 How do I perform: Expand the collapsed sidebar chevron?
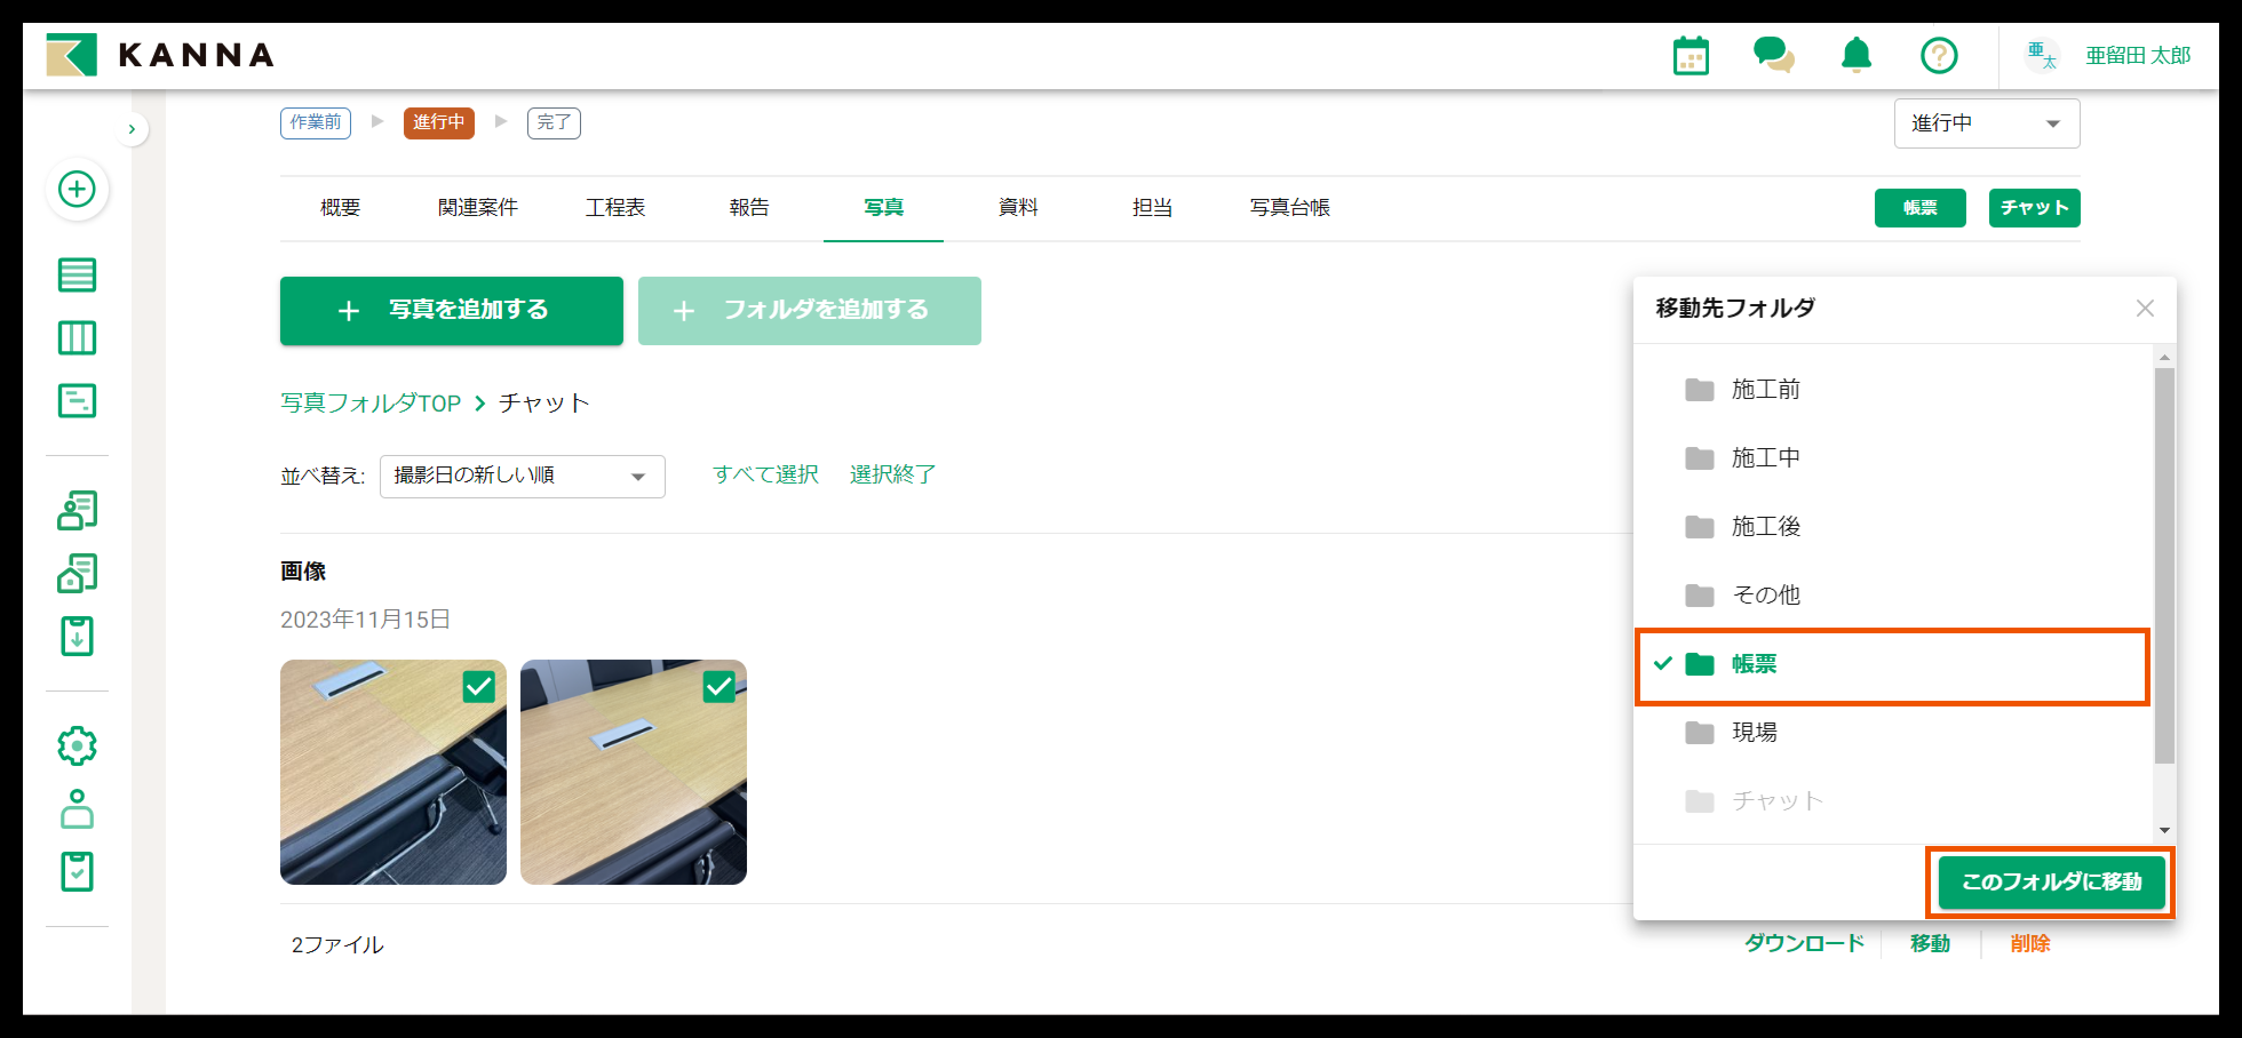132,130
